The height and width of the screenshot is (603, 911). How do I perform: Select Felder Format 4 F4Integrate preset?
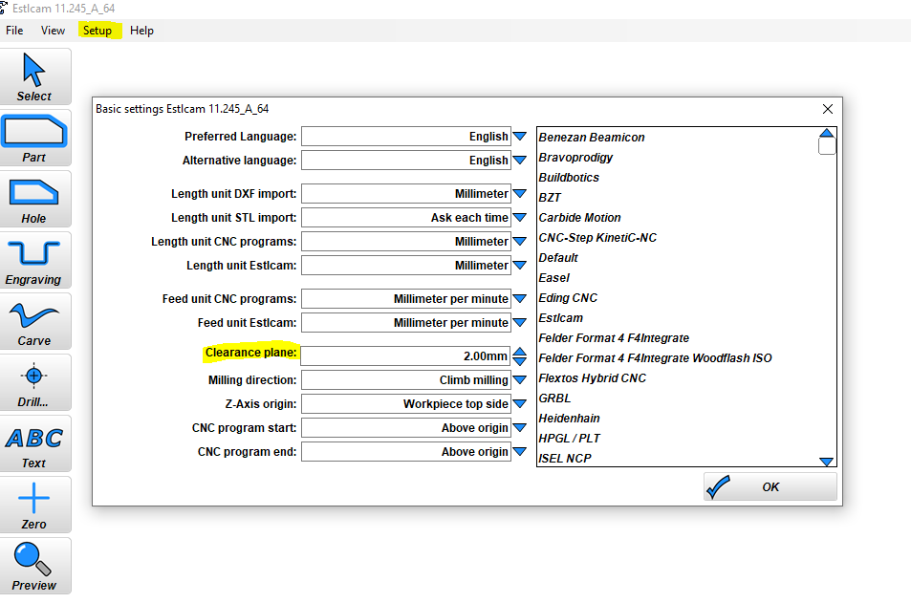pyautogui.click(x=614, y=338)
